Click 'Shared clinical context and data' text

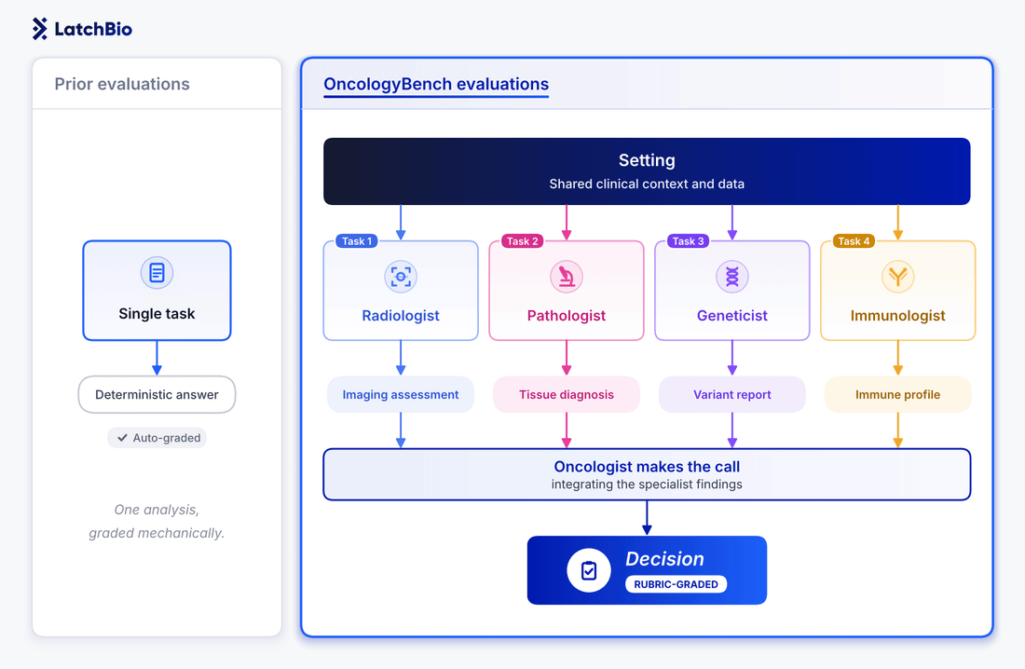pyautogui.click(x=647, y=184)
